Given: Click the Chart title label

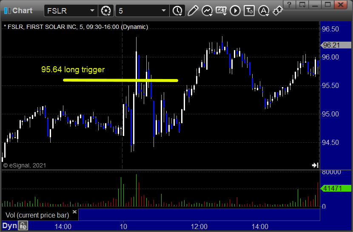Looking at the screenshot, I should (22, 11).
